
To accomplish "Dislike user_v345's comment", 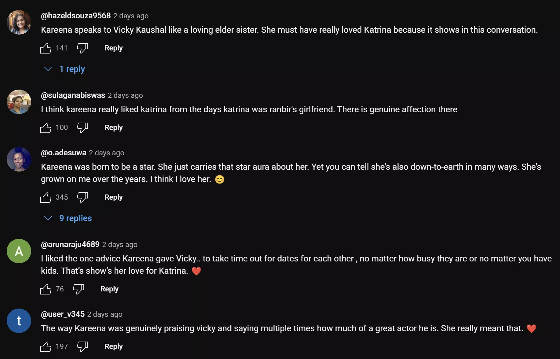I will click(82, 346).
